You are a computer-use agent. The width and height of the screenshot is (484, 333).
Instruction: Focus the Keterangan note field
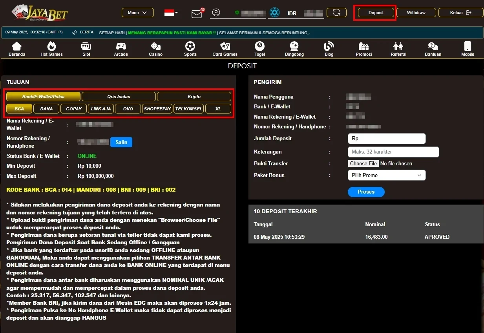(x=393, y=152)
